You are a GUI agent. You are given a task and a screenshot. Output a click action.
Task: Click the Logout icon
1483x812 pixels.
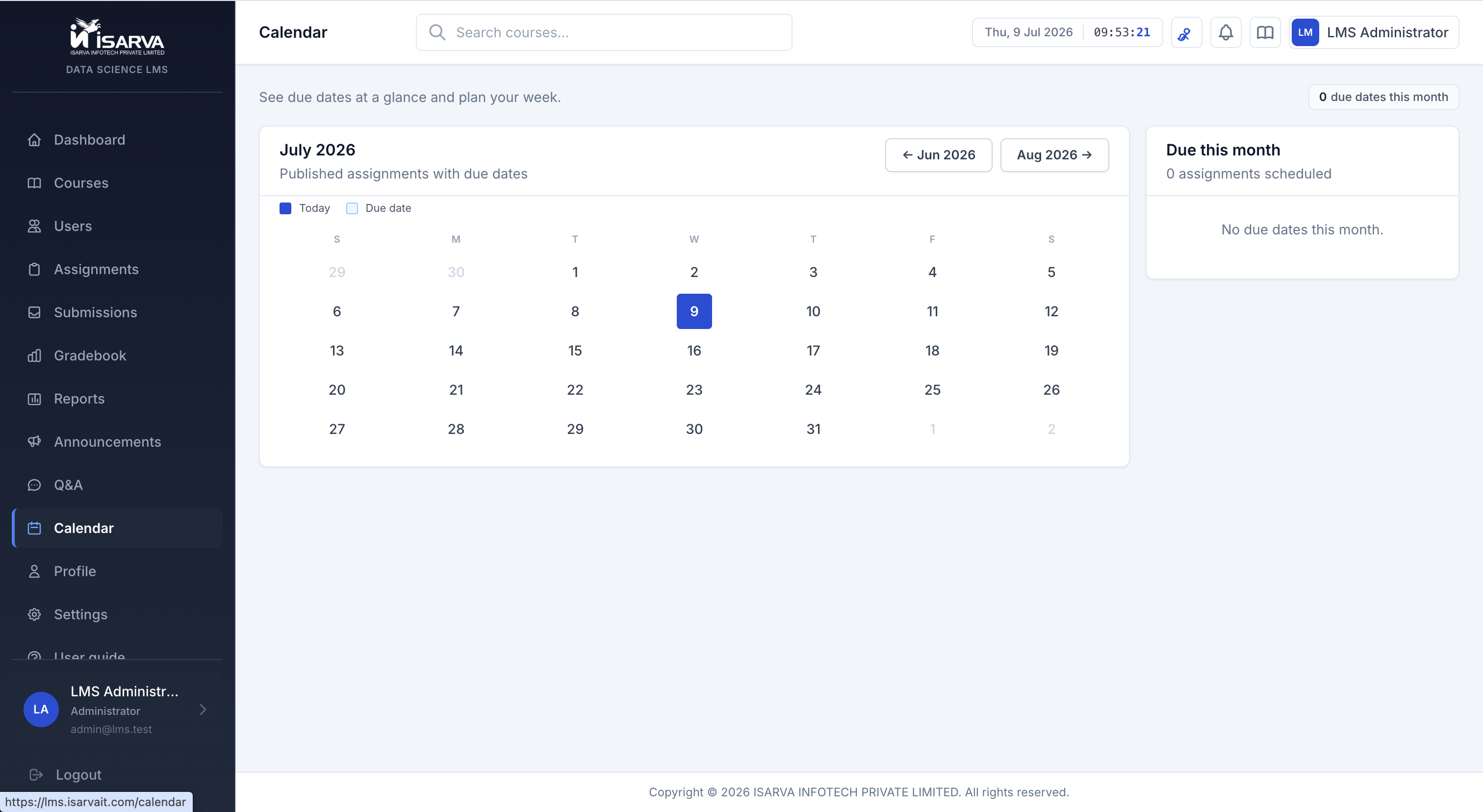(x=36, y=775)
